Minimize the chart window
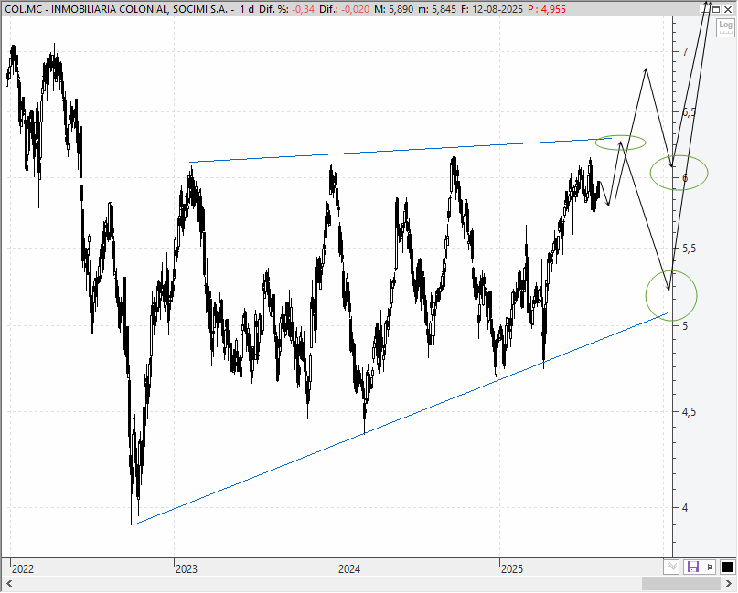This screenshot has height=593, width=738. coord(705,9)
